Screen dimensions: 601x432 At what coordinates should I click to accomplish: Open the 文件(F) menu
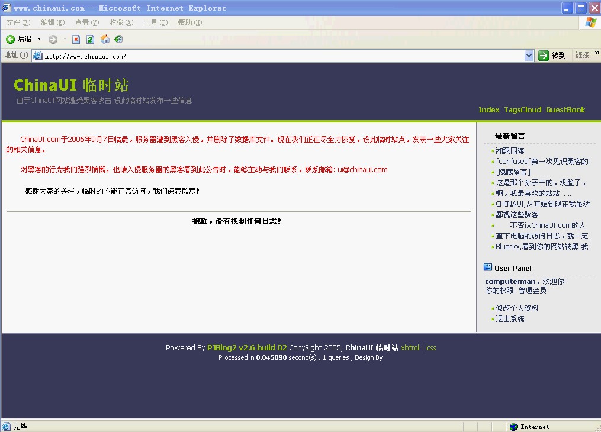tap(18, 22)
